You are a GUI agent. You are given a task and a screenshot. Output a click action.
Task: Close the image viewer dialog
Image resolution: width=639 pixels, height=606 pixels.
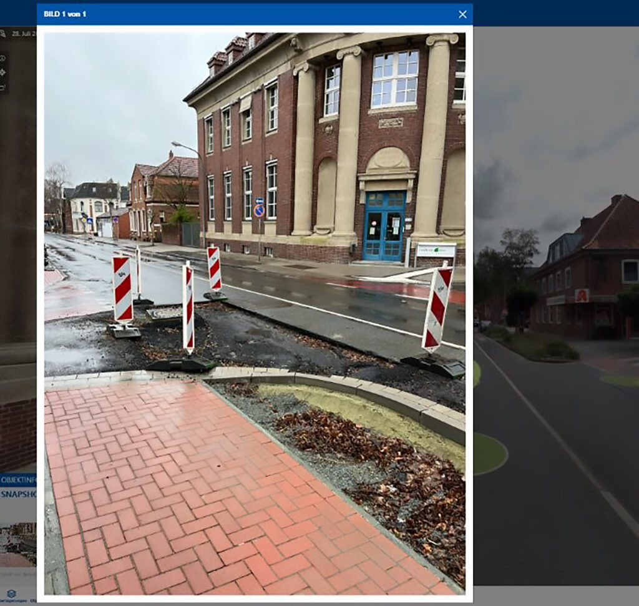pyautogui.click(x=462, y=14)
